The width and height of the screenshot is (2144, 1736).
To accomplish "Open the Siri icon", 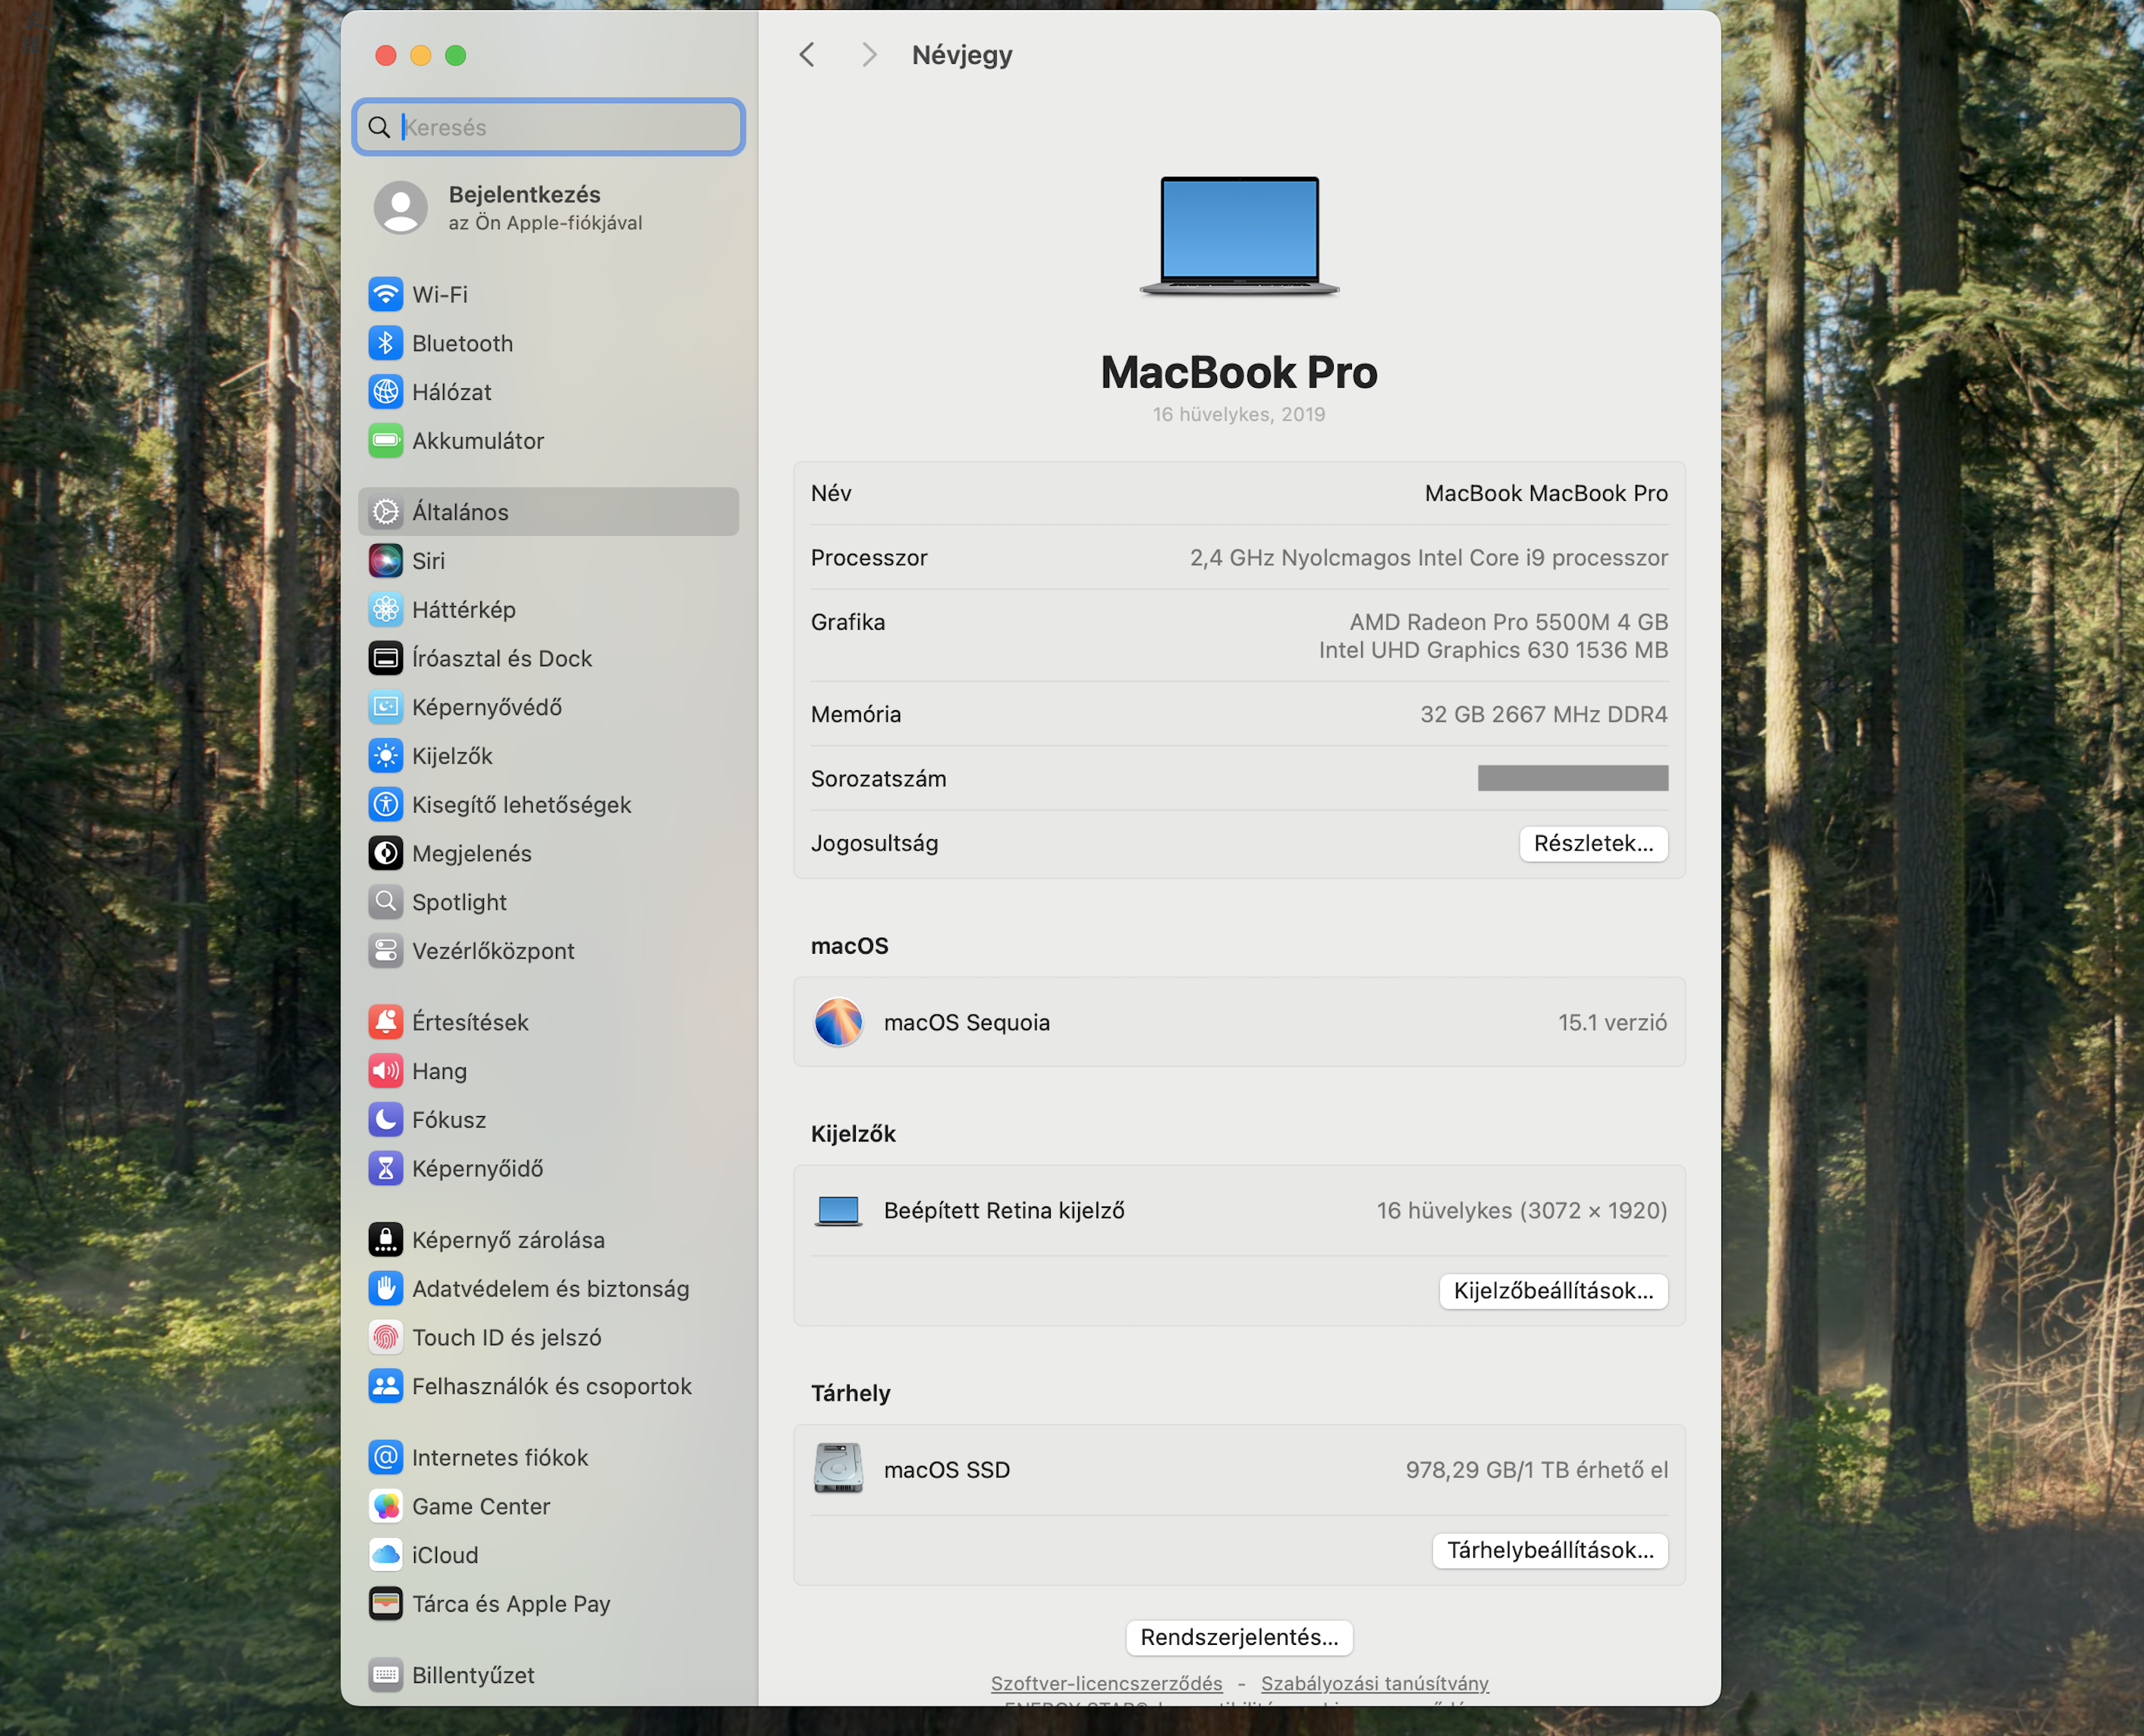I will click(385, 561).
